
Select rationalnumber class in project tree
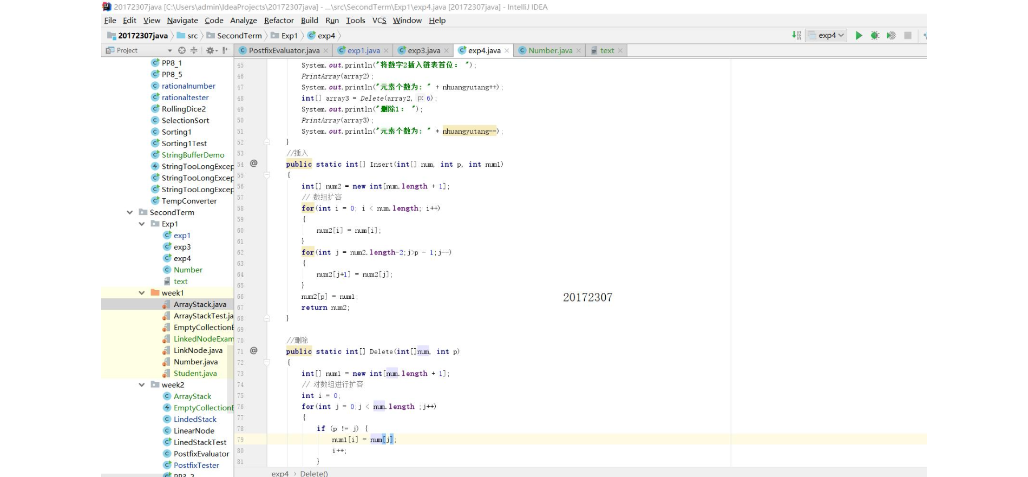click(188, 86)
